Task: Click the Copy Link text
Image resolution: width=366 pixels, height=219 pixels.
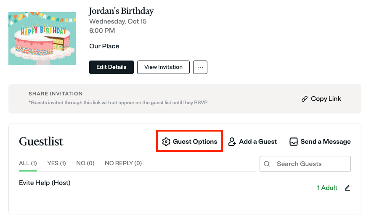Action: tap(326, 99)
